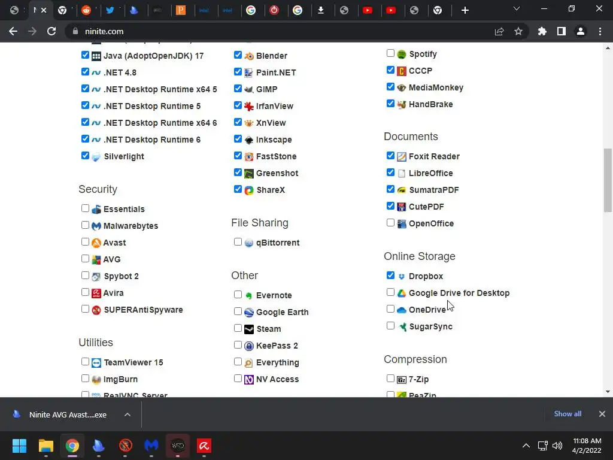
Task: Click the Blender app icon in list
Action: [x=249, y=56]
